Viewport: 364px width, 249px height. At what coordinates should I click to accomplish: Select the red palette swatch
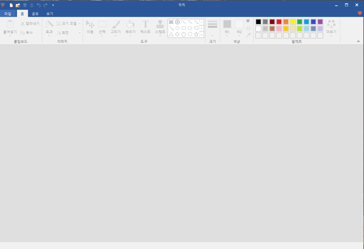point(279,22)
